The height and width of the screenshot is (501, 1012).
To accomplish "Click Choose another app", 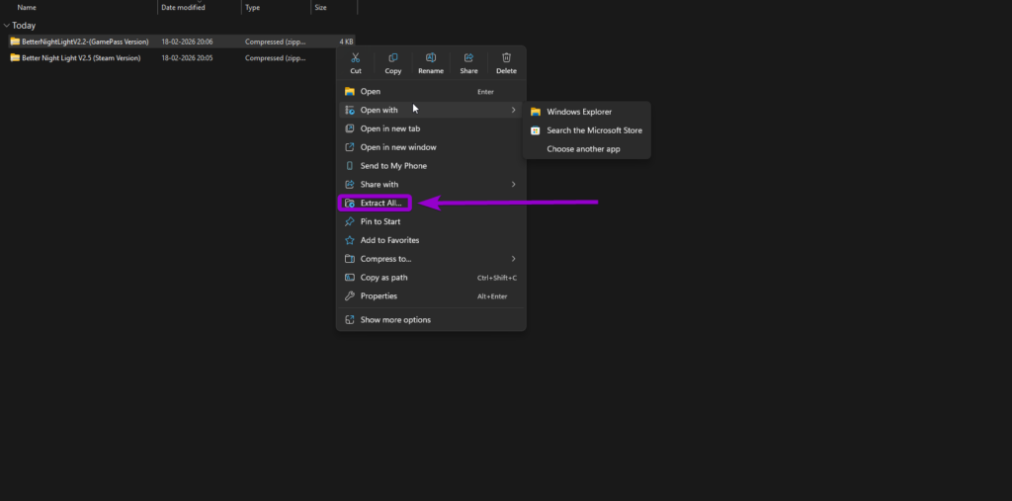I will (583, 149).
